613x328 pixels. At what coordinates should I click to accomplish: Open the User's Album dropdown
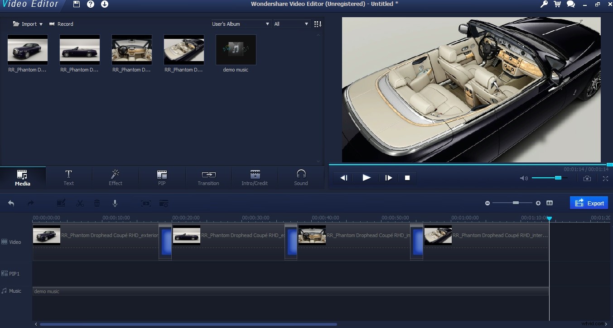coord(241,24)
